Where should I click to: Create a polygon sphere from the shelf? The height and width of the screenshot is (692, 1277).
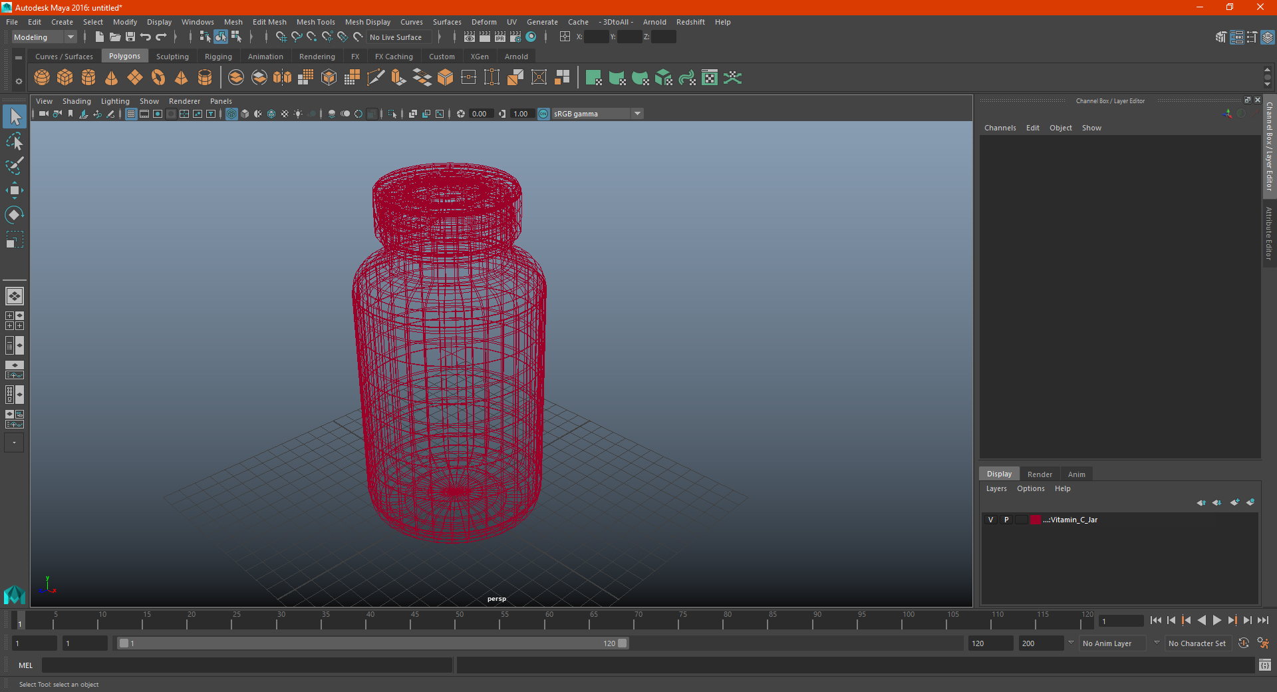(x=42, y=78)
